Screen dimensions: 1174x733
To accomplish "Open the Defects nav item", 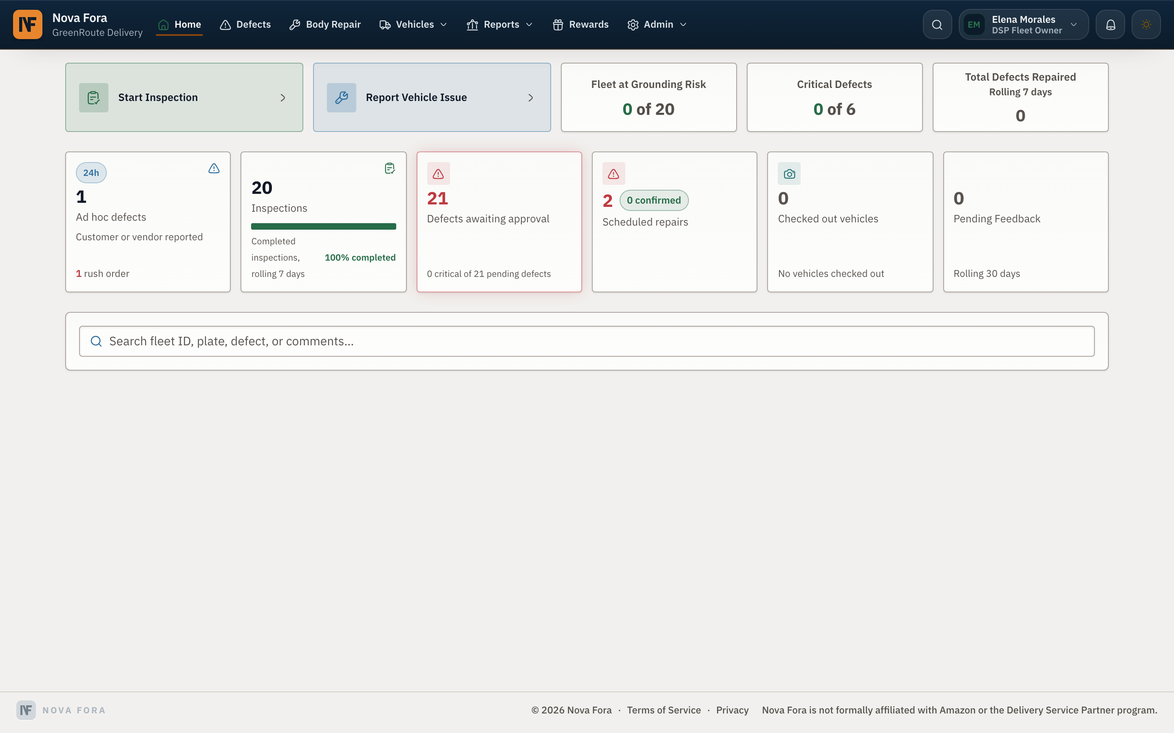I will point(245,24).
